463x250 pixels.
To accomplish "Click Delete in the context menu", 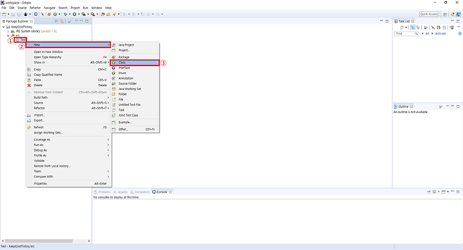I will click(69, 85).
